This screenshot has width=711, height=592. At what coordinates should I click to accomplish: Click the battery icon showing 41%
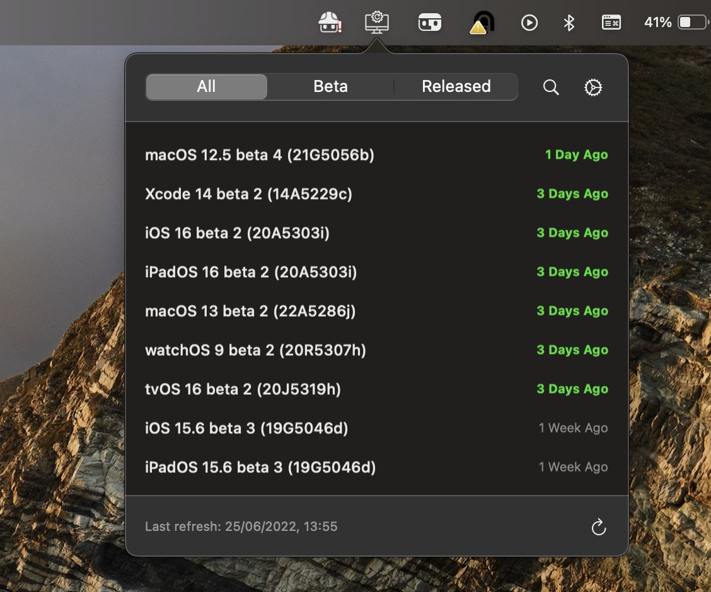point(692,22)
